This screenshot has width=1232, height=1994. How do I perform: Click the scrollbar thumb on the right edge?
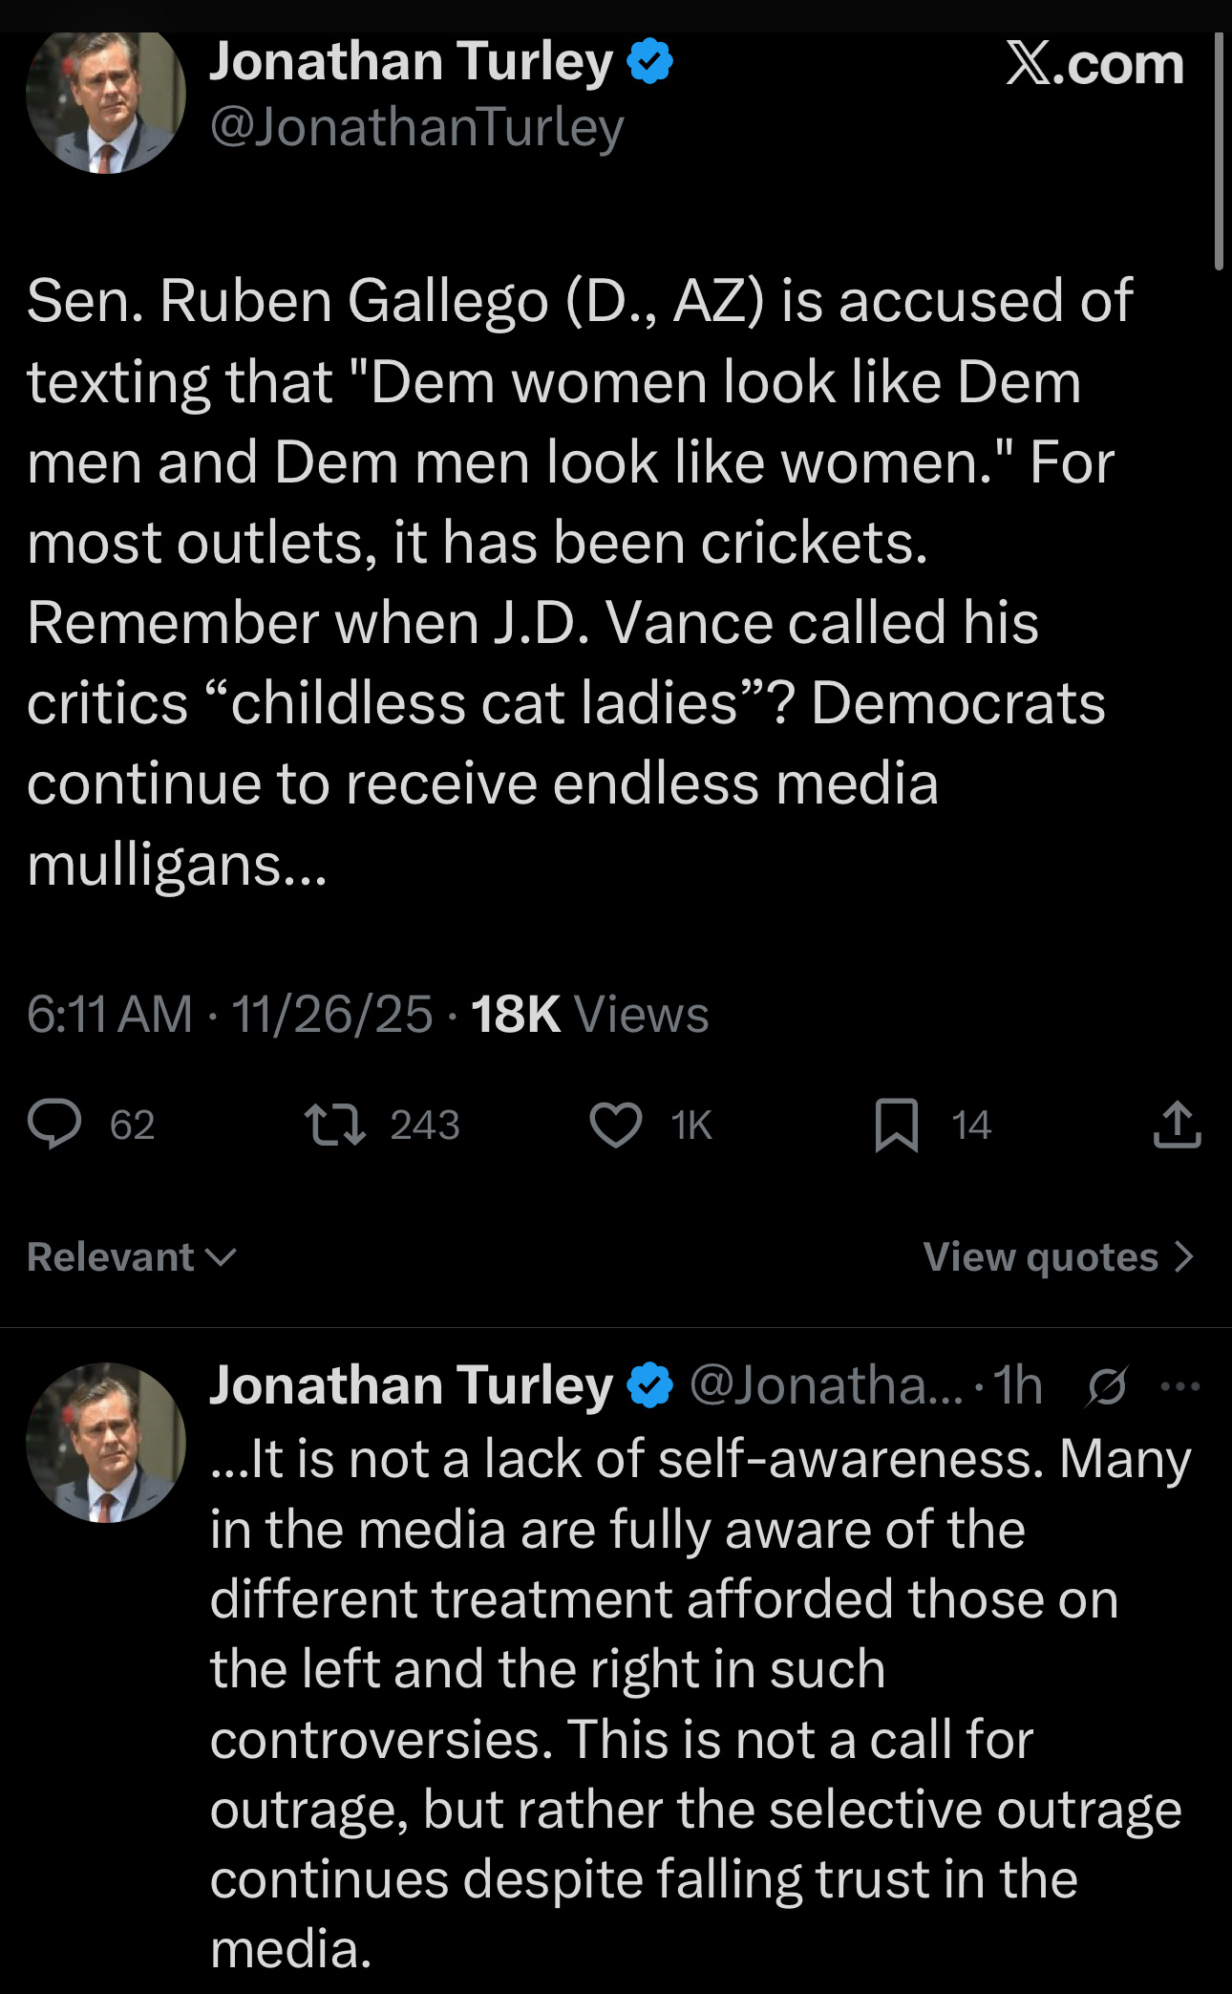(1219, 153)
